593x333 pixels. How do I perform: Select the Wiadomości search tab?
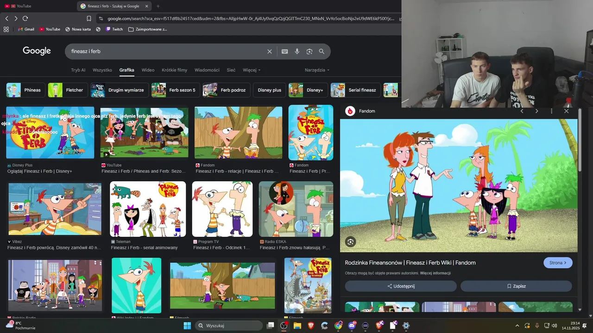[207, 70]
